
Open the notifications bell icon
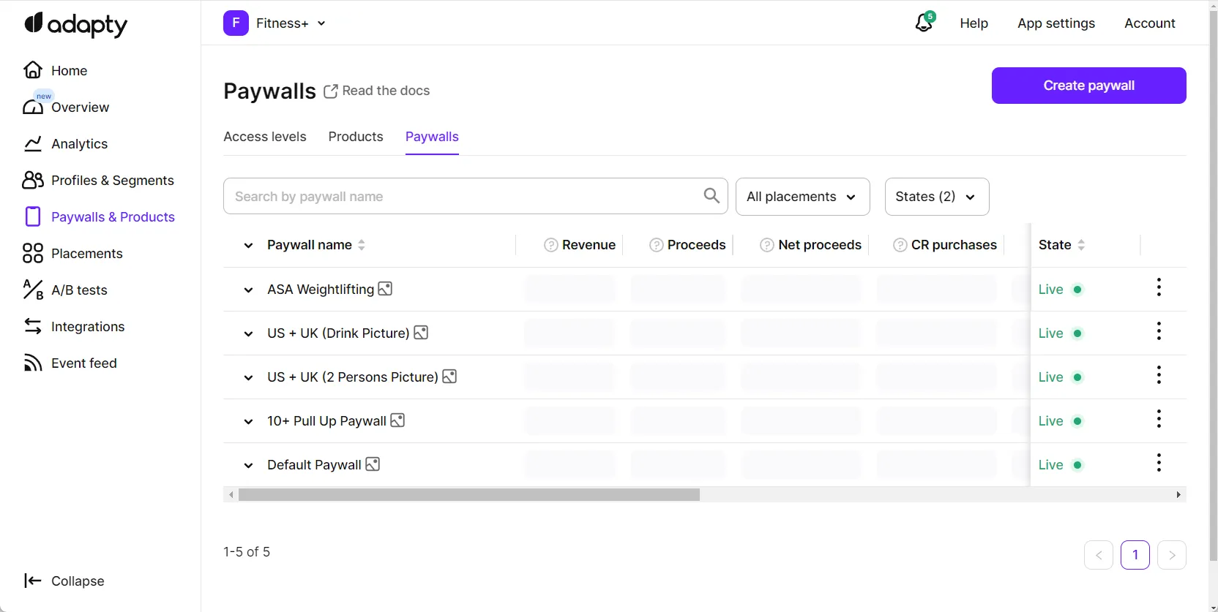924,23
